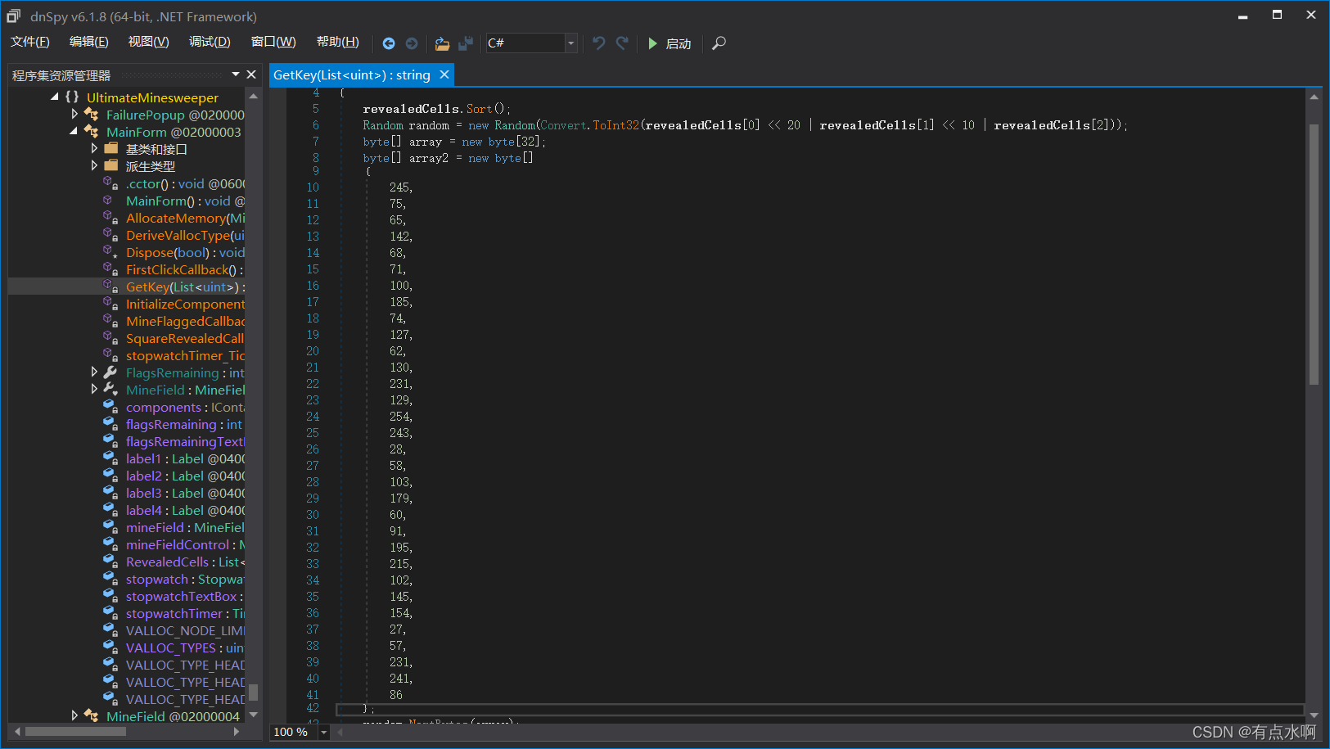This screenshot has width=1330, height=749.
Task: Click revealedCells.Sort() in the code
Action: tap(436, 109)
